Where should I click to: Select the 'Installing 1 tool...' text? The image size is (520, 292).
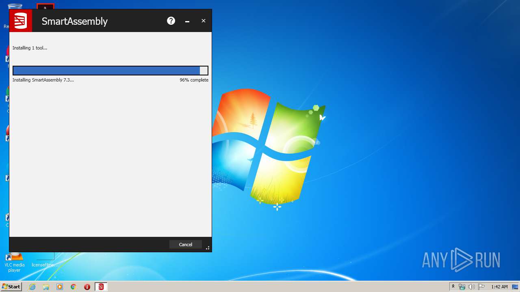point(30,48)
